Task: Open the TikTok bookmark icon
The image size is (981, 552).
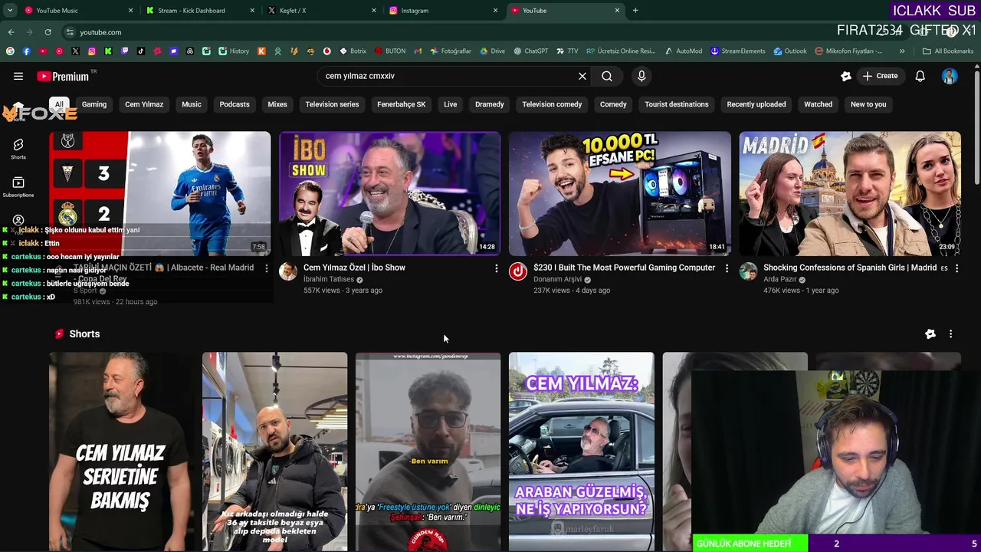Action: click(141, 51)
